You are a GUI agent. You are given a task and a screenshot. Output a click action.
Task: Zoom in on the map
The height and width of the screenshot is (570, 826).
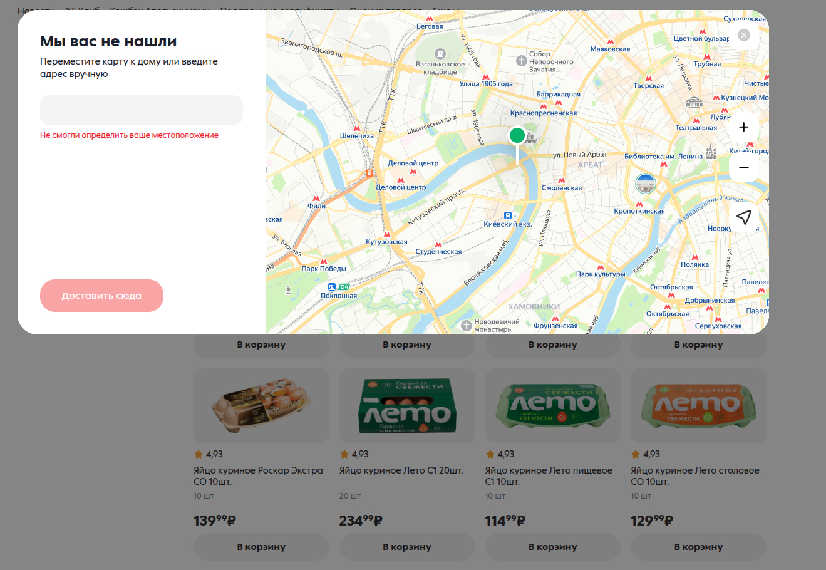[x=743, y=127]
